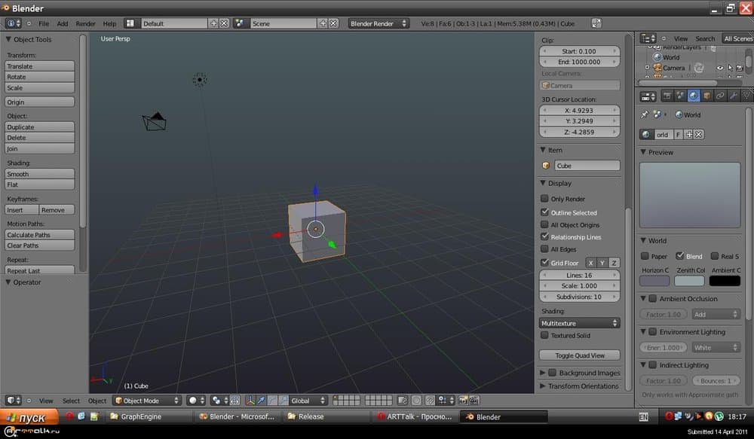
Task: Delete the current Scene with X icon
Action: click(x=333, y=23)
